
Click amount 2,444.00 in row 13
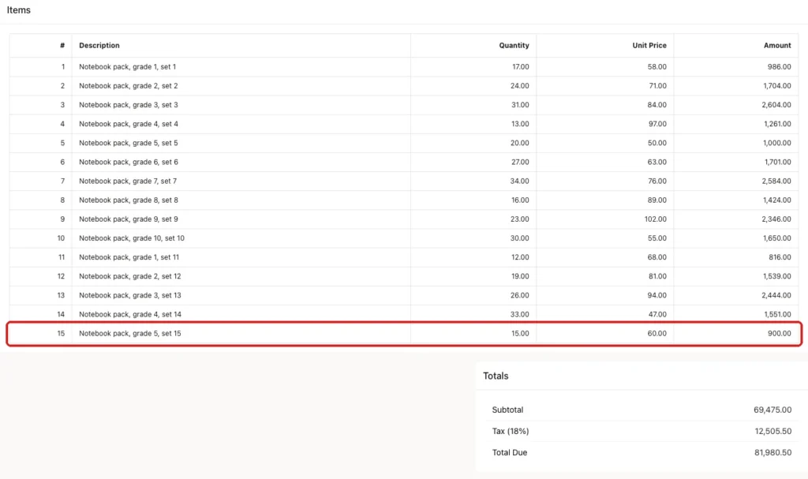tap(776, 295)
